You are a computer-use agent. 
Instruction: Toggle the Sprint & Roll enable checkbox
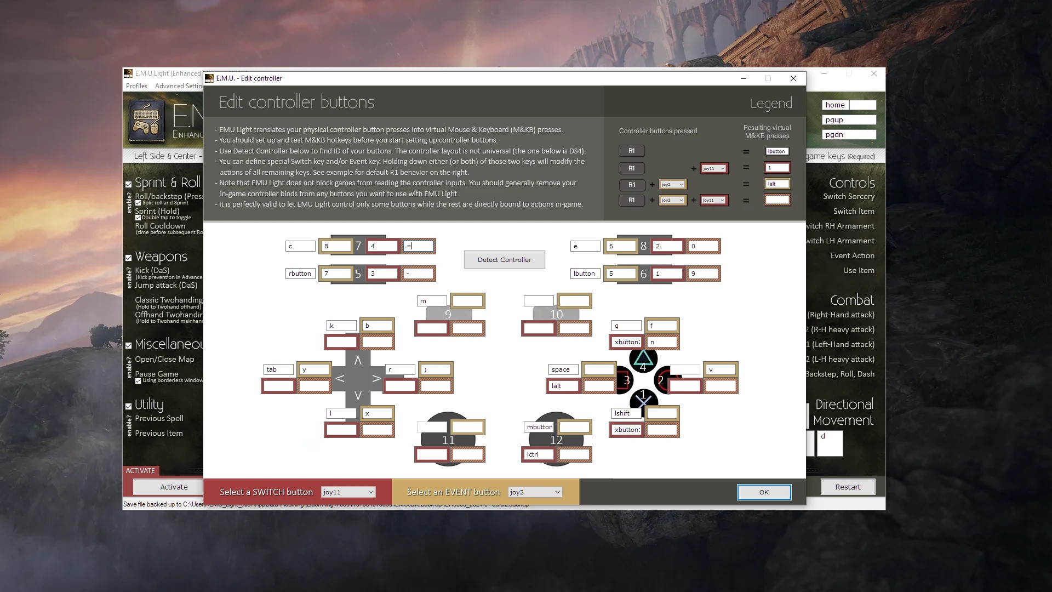click(129, 184)
